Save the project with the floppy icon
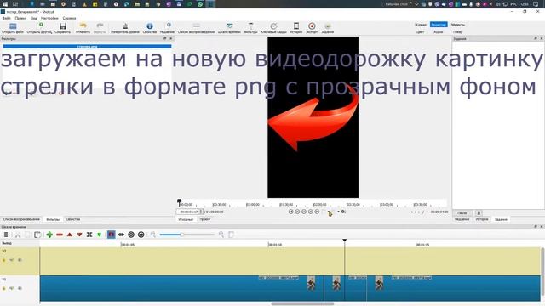Screen dimensions: 545x306 [63, 26]
